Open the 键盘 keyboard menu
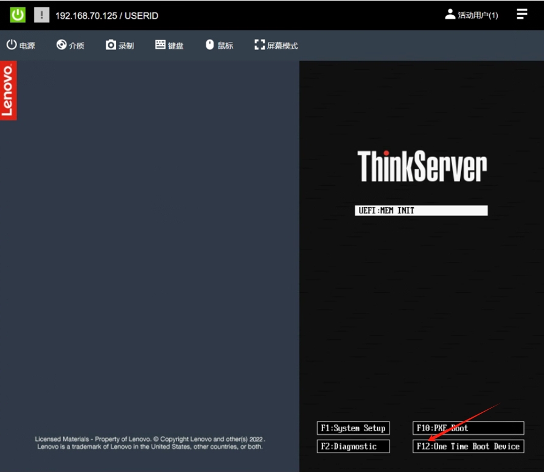 169,45
